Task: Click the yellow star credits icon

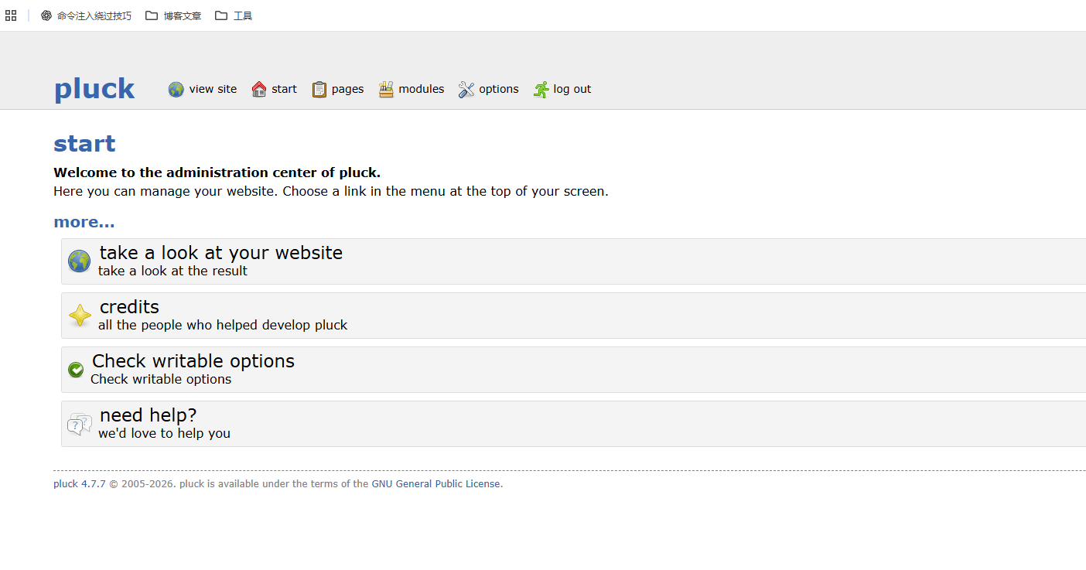Action: 80,316
